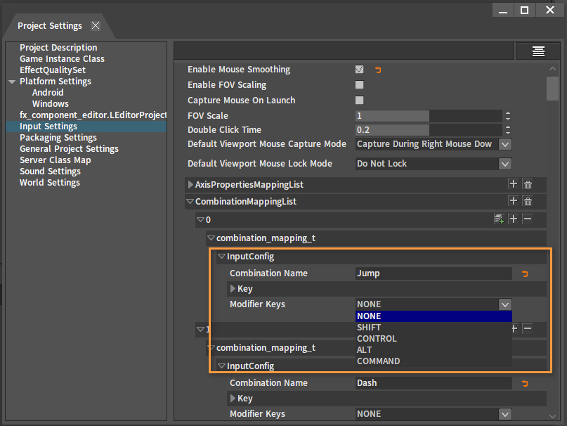Image resolution: width=567 pixels, height=426 pixels.
Task: Click the insert icon on item 0
Action: point(499,219)
